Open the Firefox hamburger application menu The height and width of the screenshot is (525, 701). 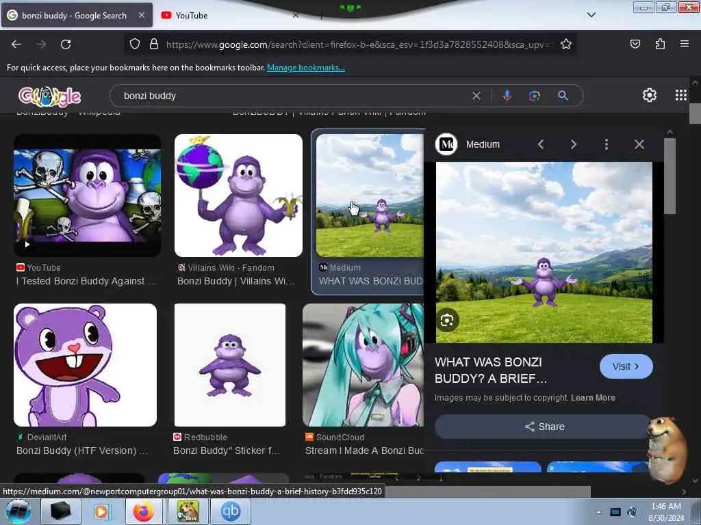(685, 44)
